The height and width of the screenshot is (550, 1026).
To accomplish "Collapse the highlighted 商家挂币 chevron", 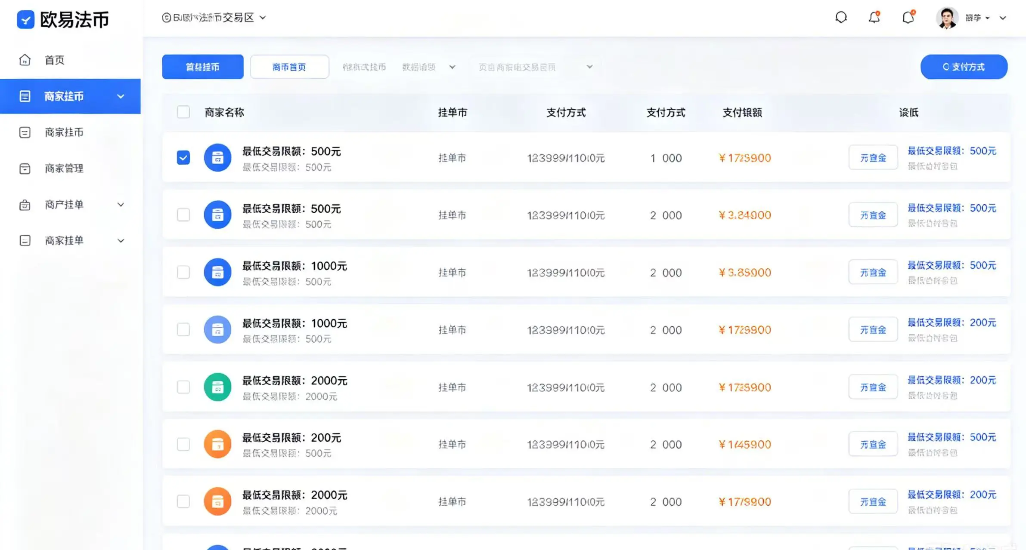I will 121,96.
